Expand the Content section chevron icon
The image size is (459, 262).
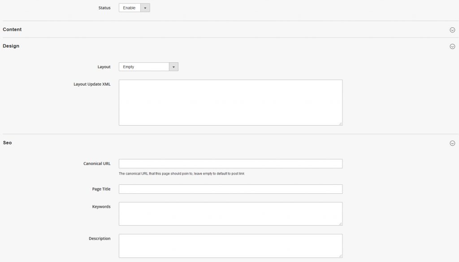pos(452,30)
